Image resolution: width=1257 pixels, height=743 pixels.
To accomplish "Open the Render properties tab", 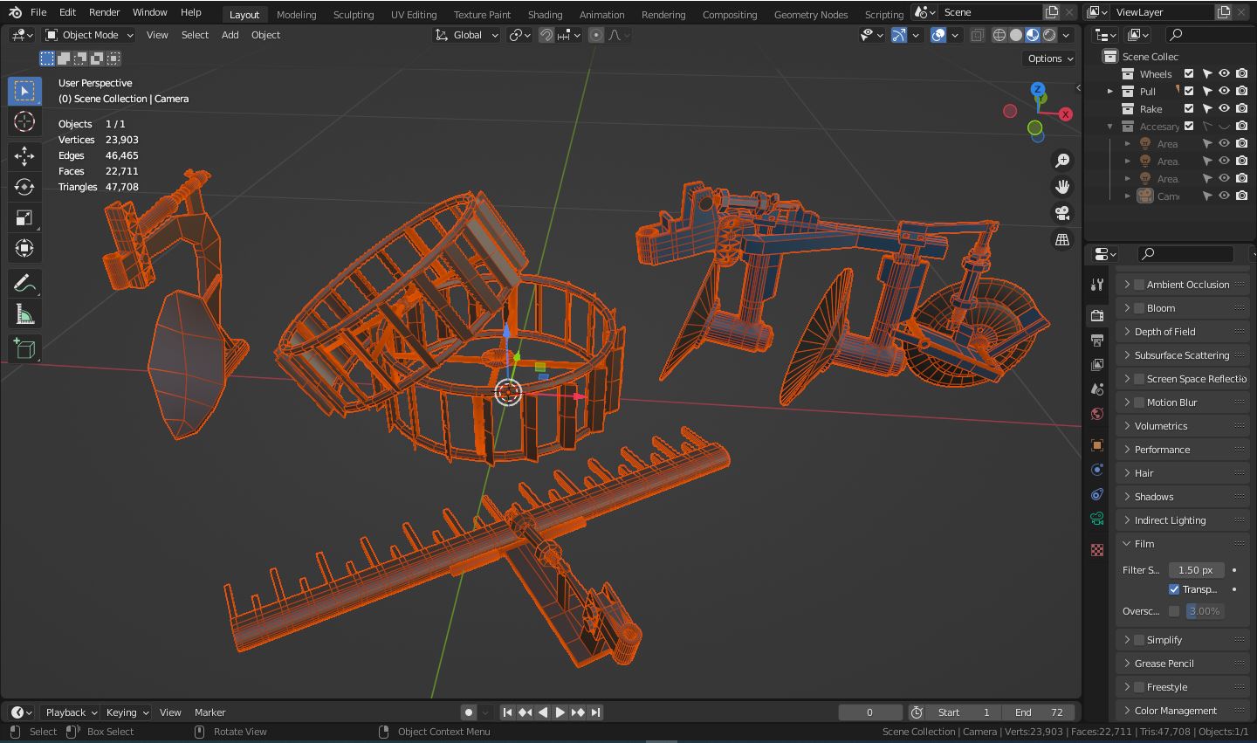I will (1097, 315).
